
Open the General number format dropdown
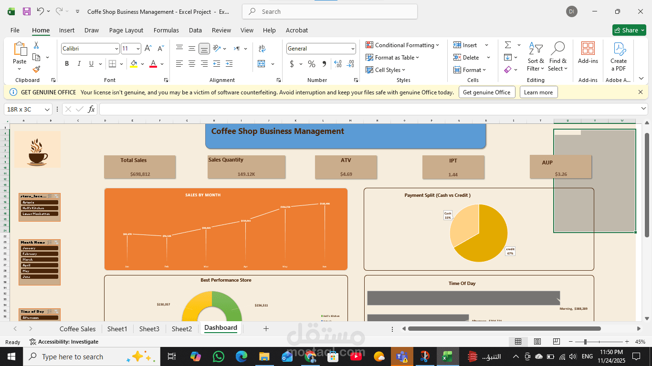353,49
